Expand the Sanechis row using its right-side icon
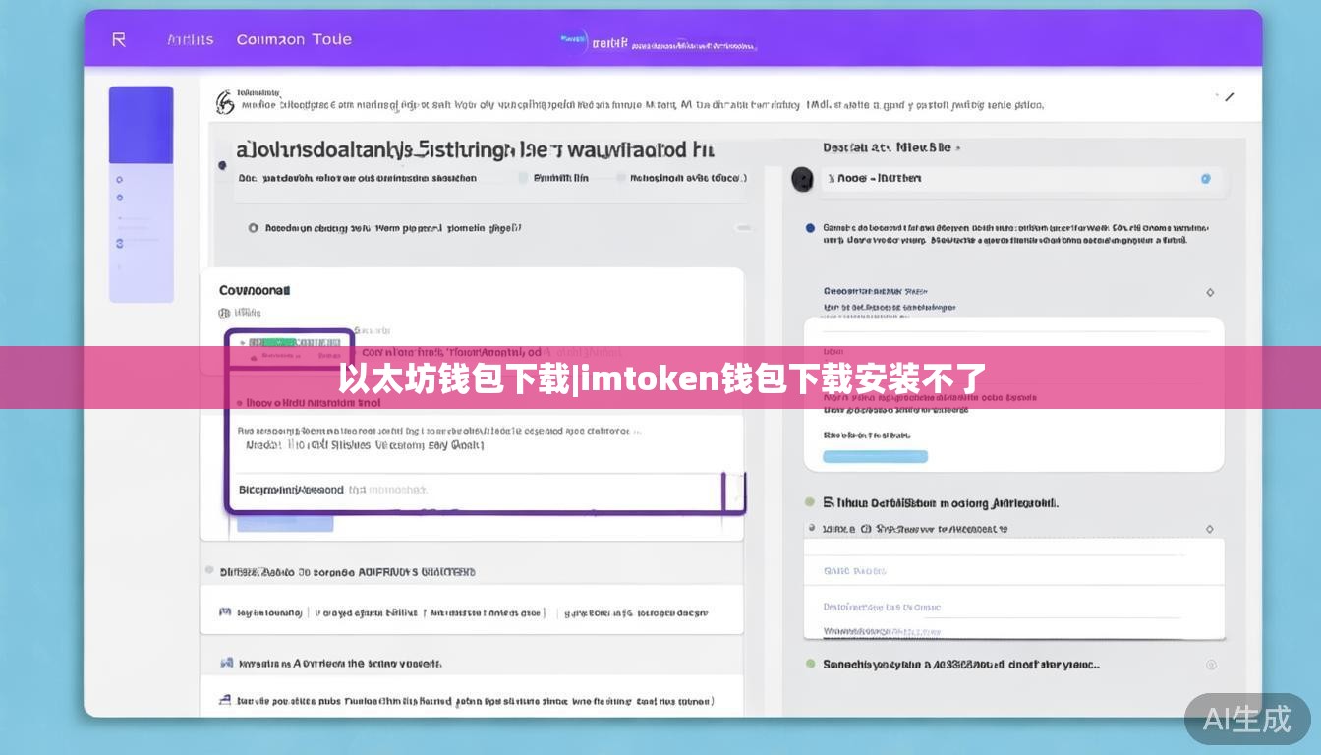 (1210, 665)
